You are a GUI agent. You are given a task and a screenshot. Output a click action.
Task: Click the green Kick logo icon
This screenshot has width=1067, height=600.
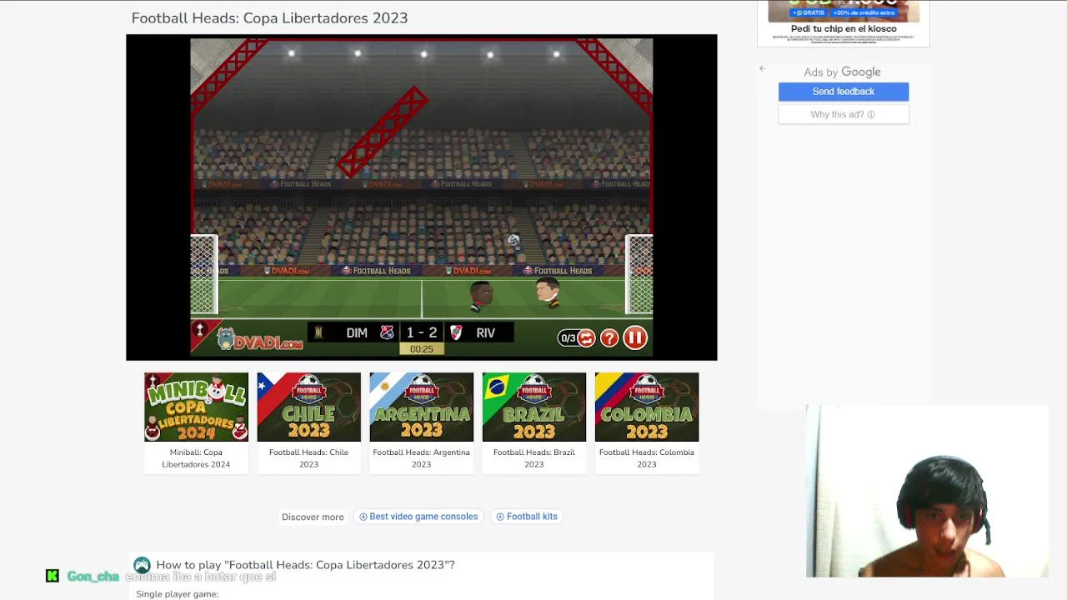coord(52,576)
